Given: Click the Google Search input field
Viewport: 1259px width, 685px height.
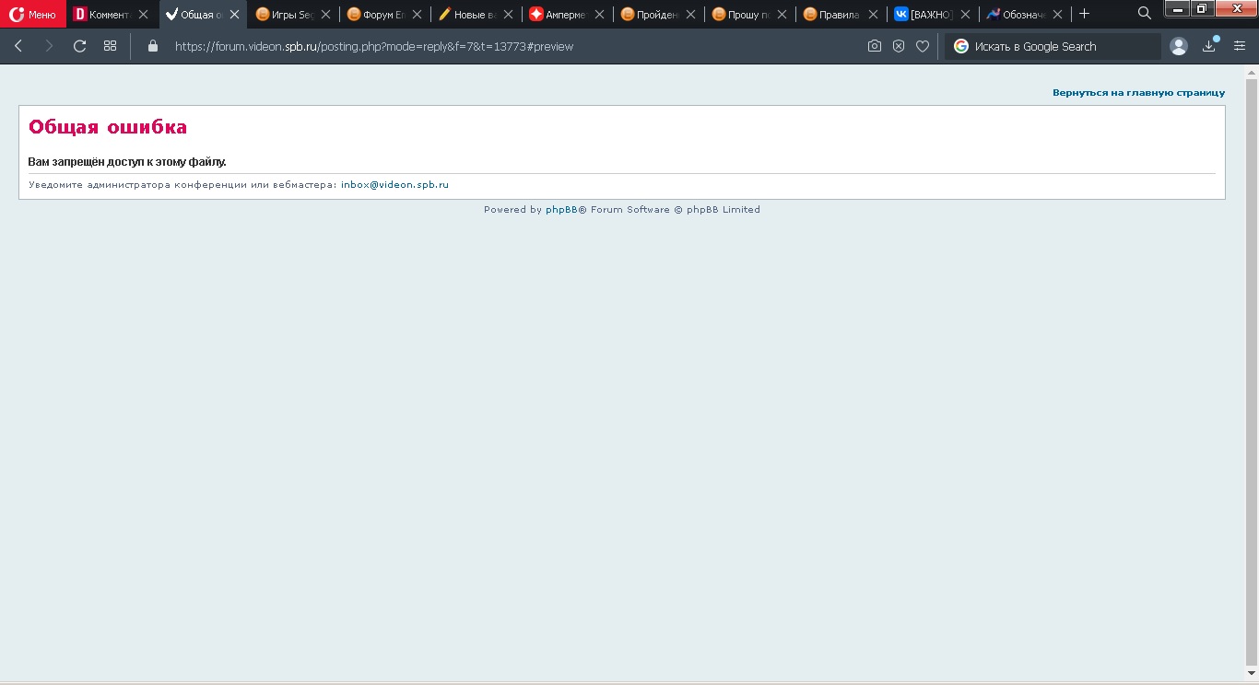Looking at the screenshot, I should click(x=1060, y=46).
